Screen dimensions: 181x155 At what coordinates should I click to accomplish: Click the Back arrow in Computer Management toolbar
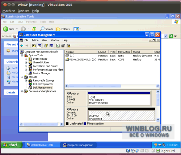[x=22, y=46]
